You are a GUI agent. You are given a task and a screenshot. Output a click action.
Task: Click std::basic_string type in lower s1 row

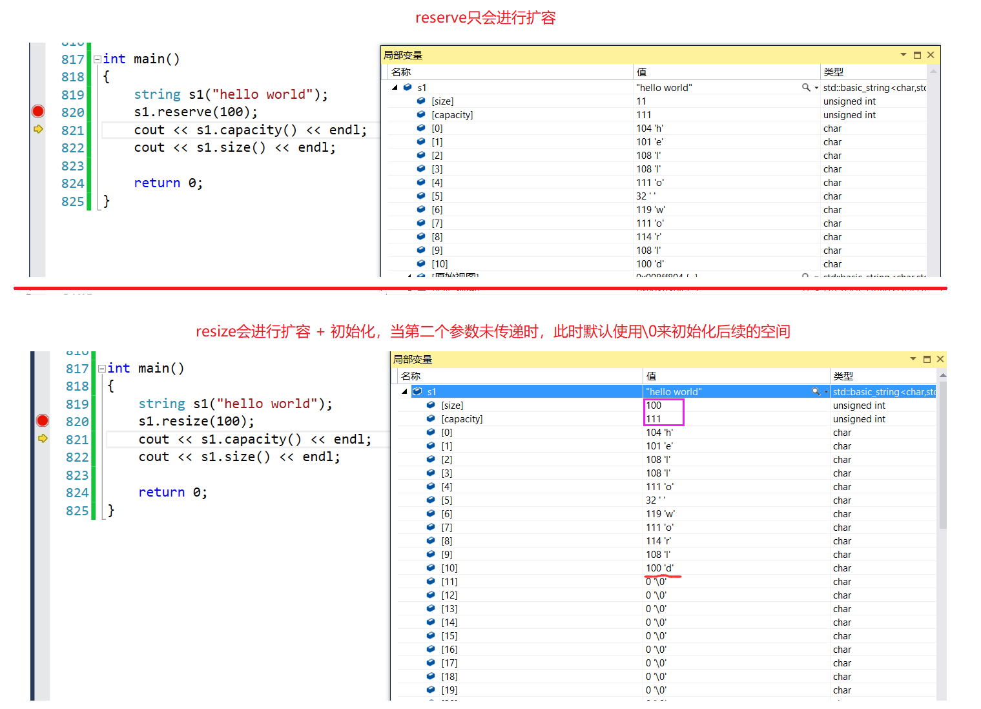pos(883,392)
